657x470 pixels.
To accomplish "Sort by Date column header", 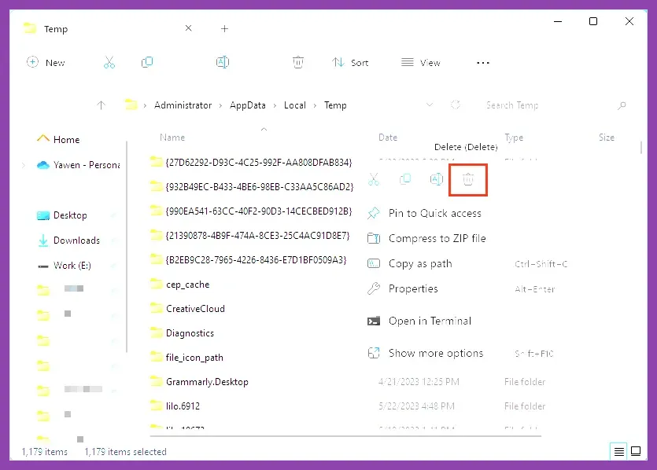I will [x=388, y=138].
